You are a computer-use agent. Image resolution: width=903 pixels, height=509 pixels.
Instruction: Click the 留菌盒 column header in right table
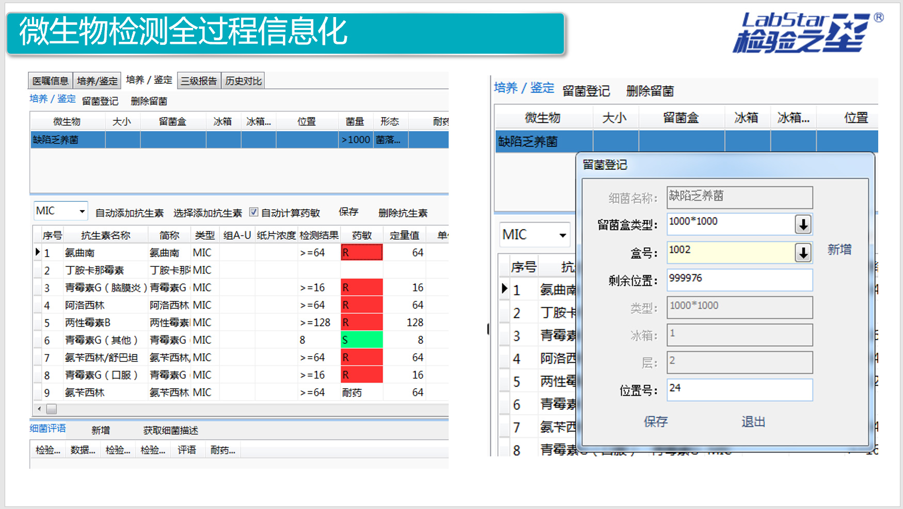pyautogui.click(x=681, y=118)
